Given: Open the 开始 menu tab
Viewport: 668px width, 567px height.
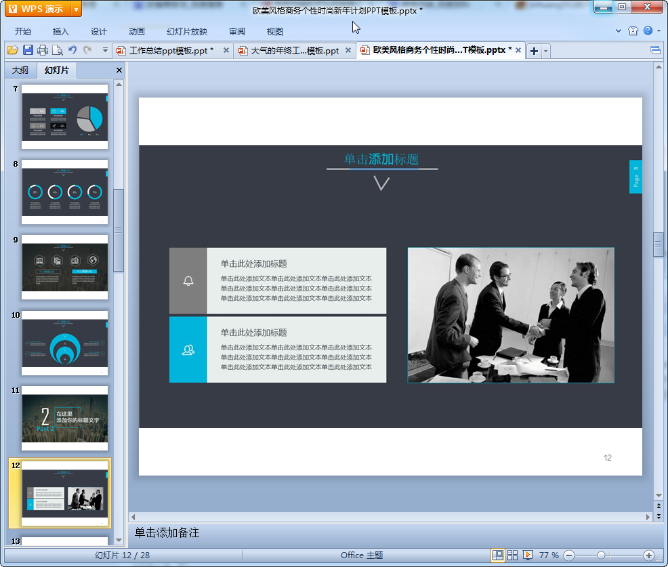Looking at the screenshot, I should (22, 32).
